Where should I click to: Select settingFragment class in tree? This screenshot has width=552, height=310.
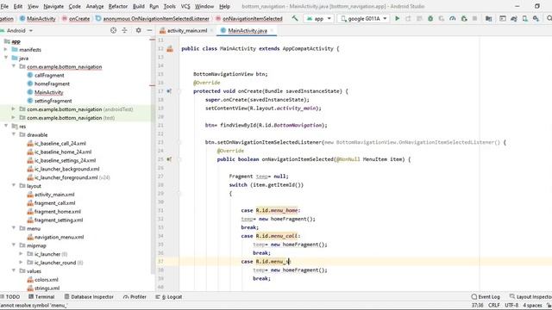(53, 101)
